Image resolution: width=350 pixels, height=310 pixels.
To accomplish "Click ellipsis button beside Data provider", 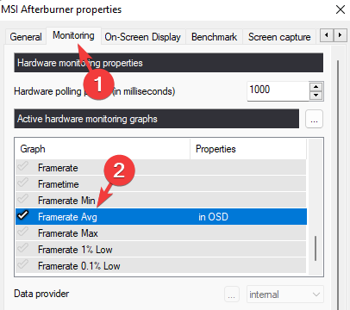I will click(232, 294).
